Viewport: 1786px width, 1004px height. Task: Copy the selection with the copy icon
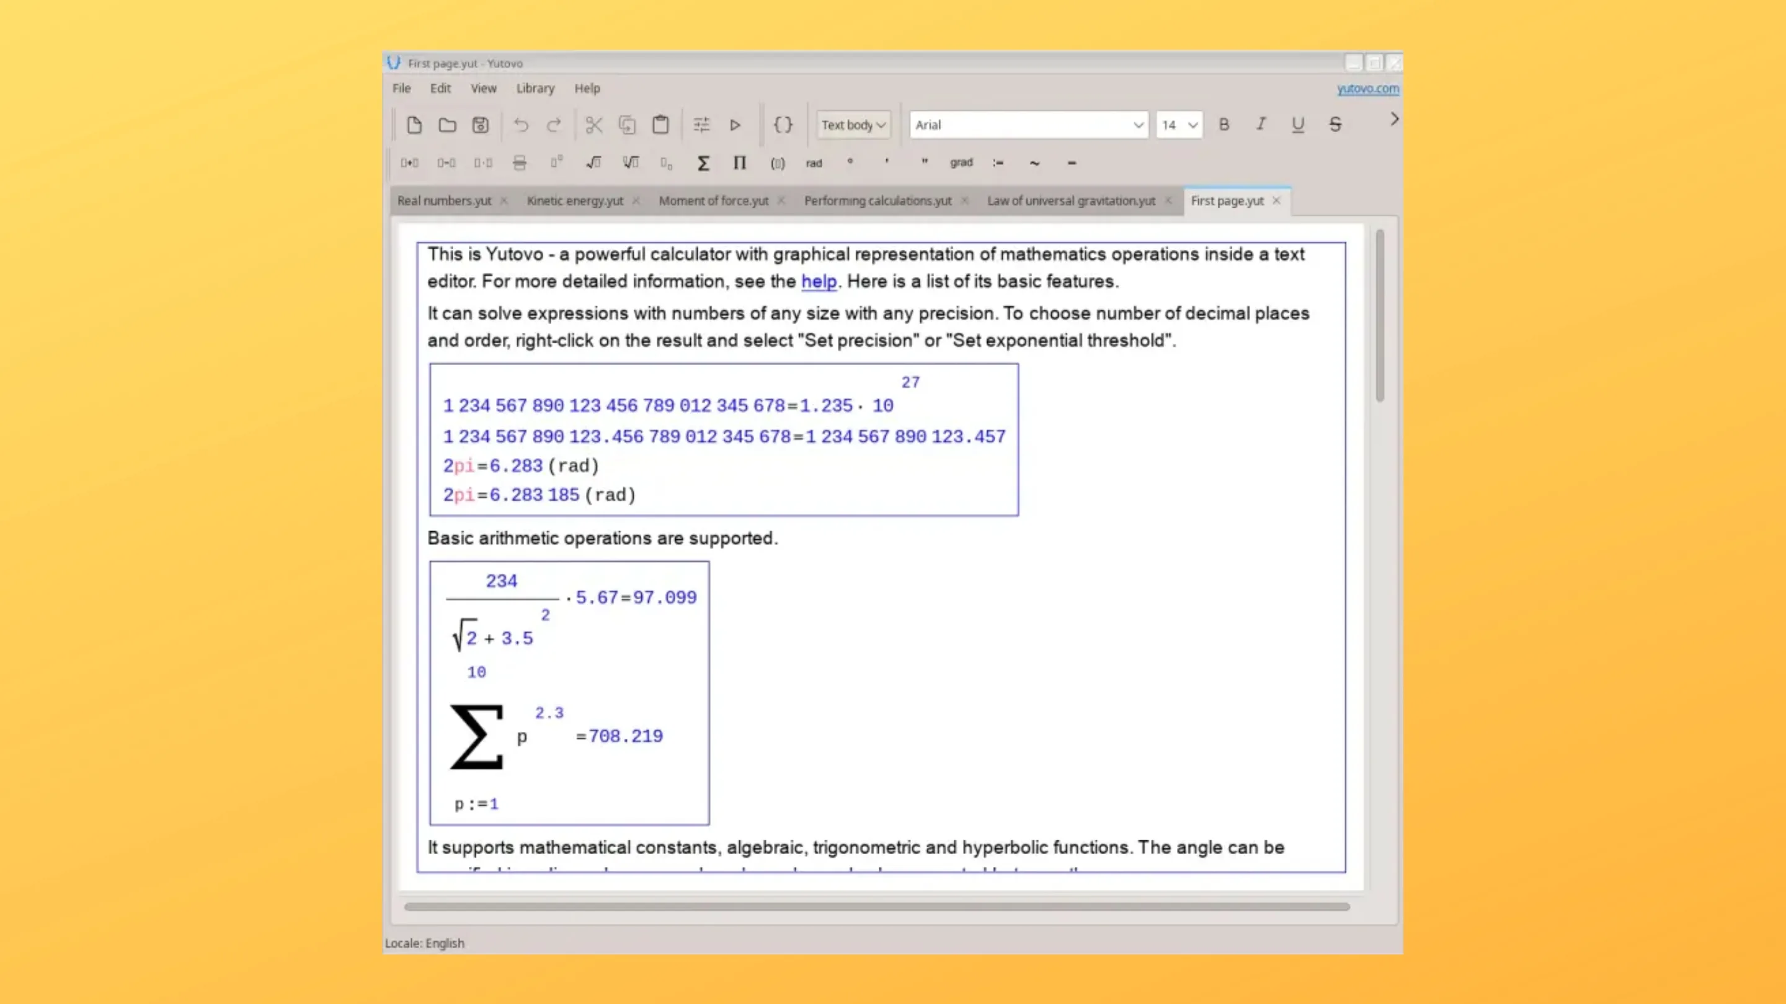[x=628, y=125]
